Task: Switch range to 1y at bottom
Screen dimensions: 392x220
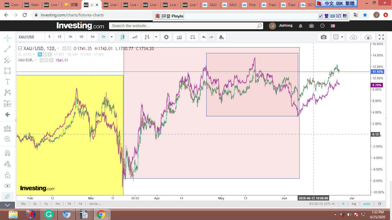Action: pos(46,204)
